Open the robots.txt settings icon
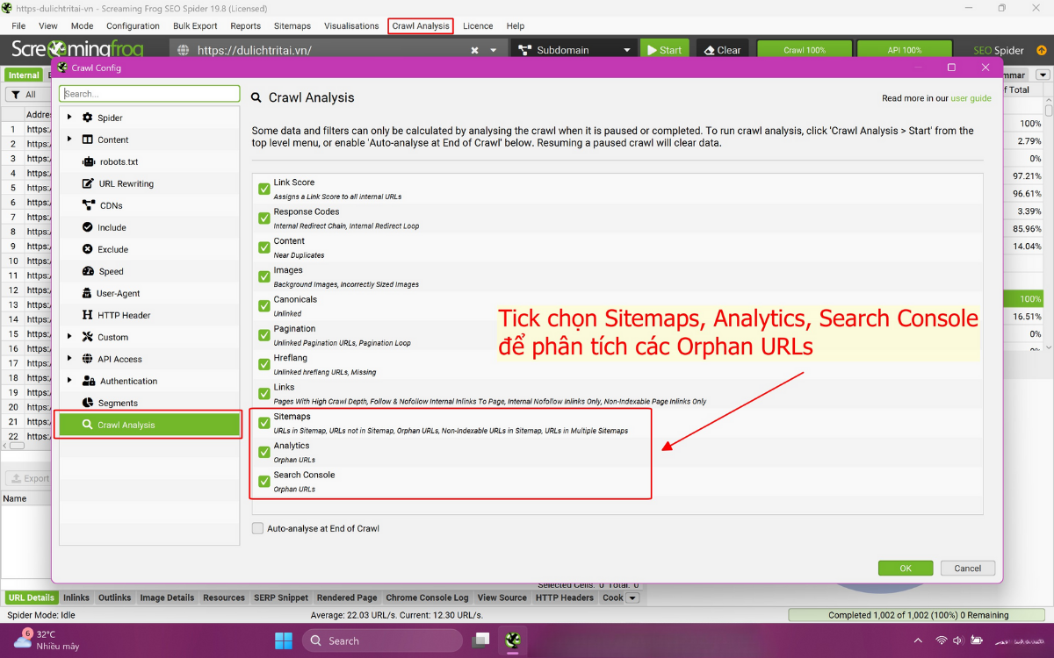Screen dimensions: 1054x658 (88, 162)
